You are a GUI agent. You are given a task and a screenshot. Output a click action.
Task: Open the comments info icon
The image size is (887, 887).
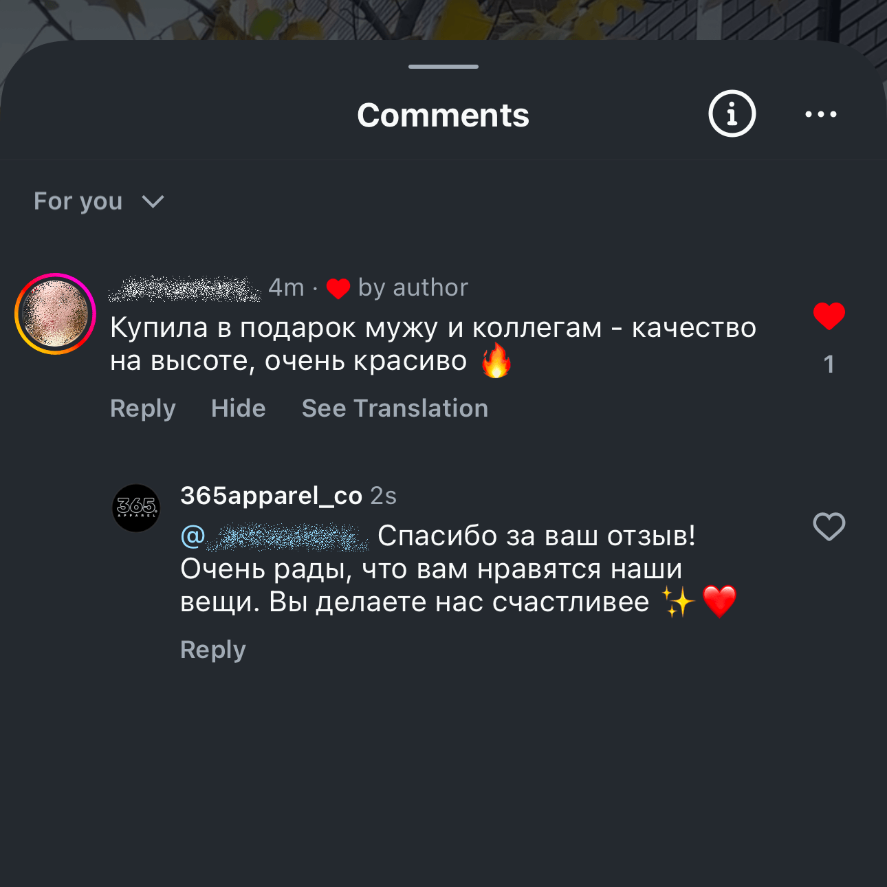point(732,114)
